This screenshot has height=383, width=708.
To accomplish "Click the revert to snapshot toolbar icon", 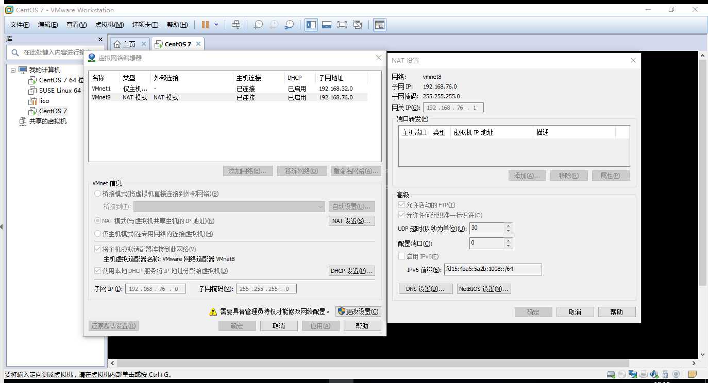I will tap(274, 25).
